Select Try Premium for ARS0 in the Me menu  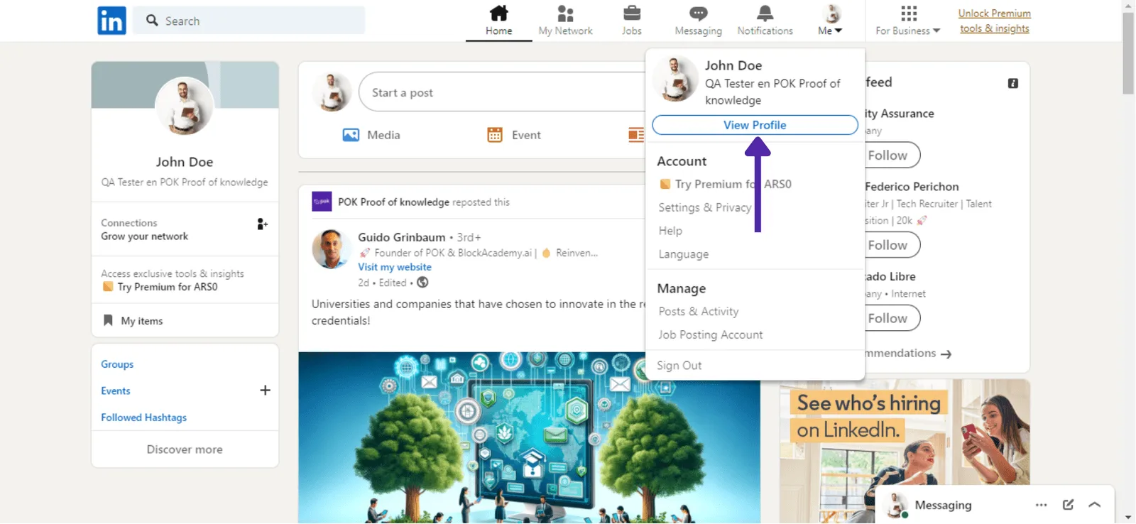[x=725, y=184]
